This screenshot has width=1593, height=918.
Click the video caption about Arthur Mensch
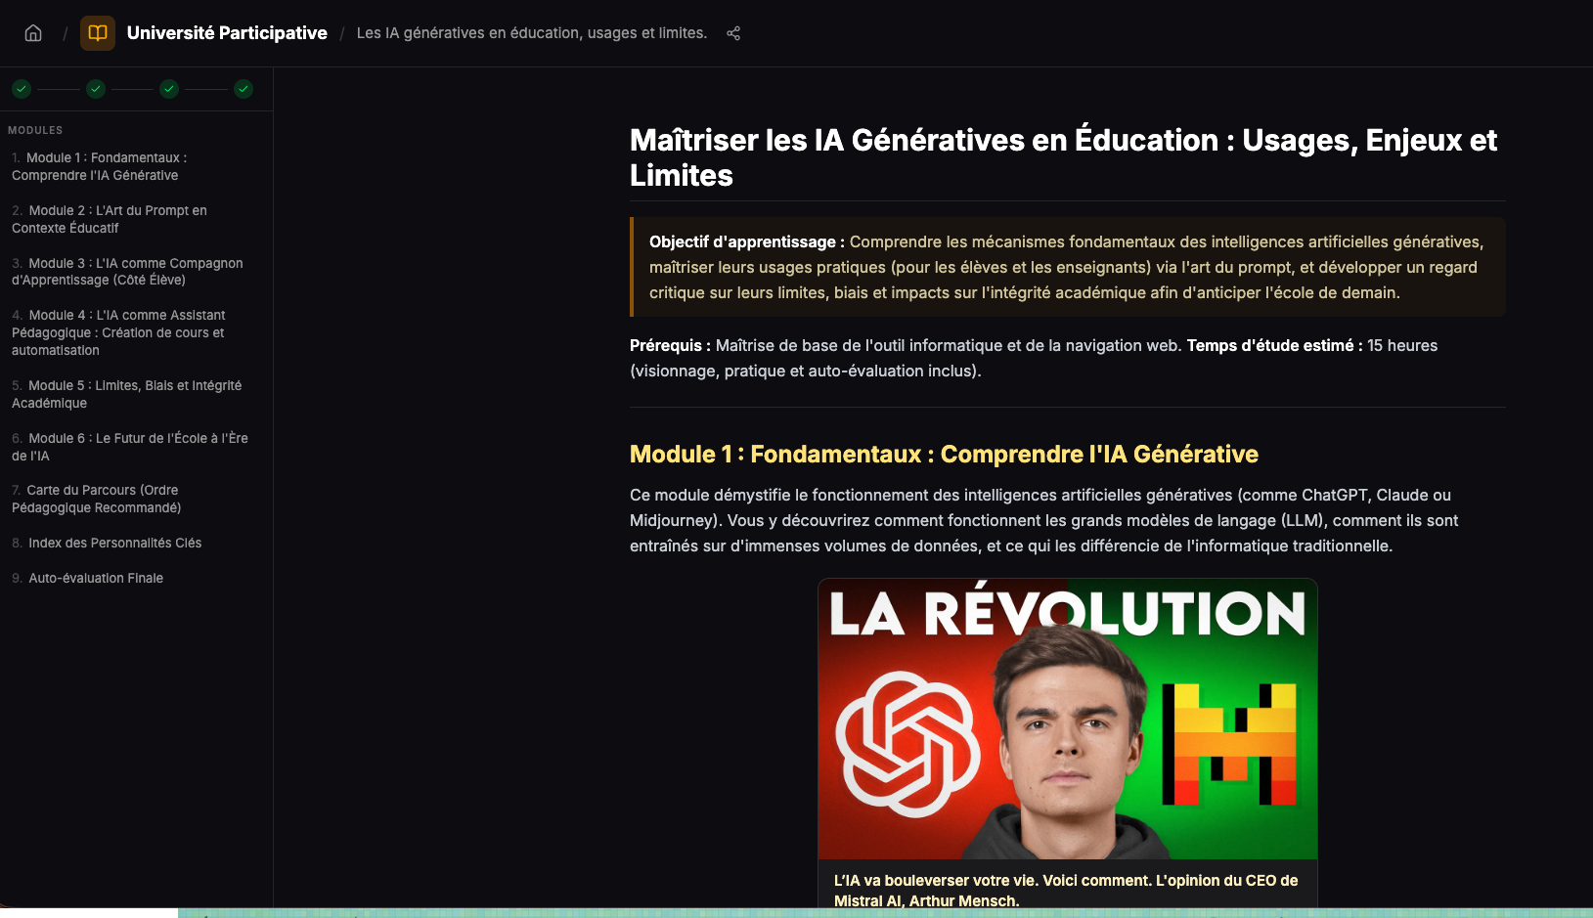(1065, 890)
